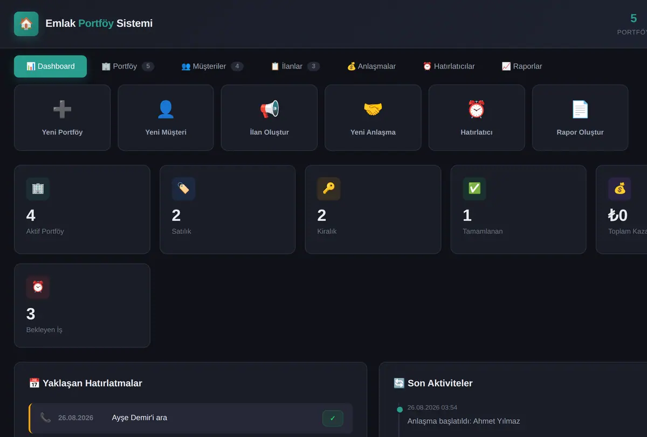
Task: Click the 26.08.2026 03:54 activity timestamp
Action: [432, 407]
